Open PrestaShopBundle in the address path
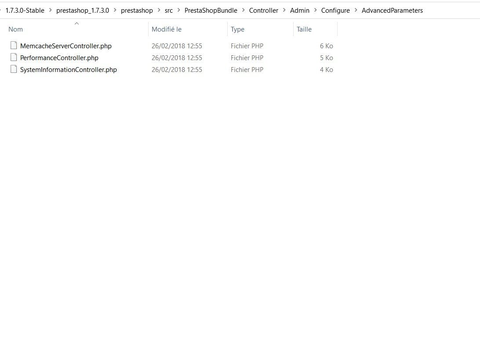 [x=211, y=11]
